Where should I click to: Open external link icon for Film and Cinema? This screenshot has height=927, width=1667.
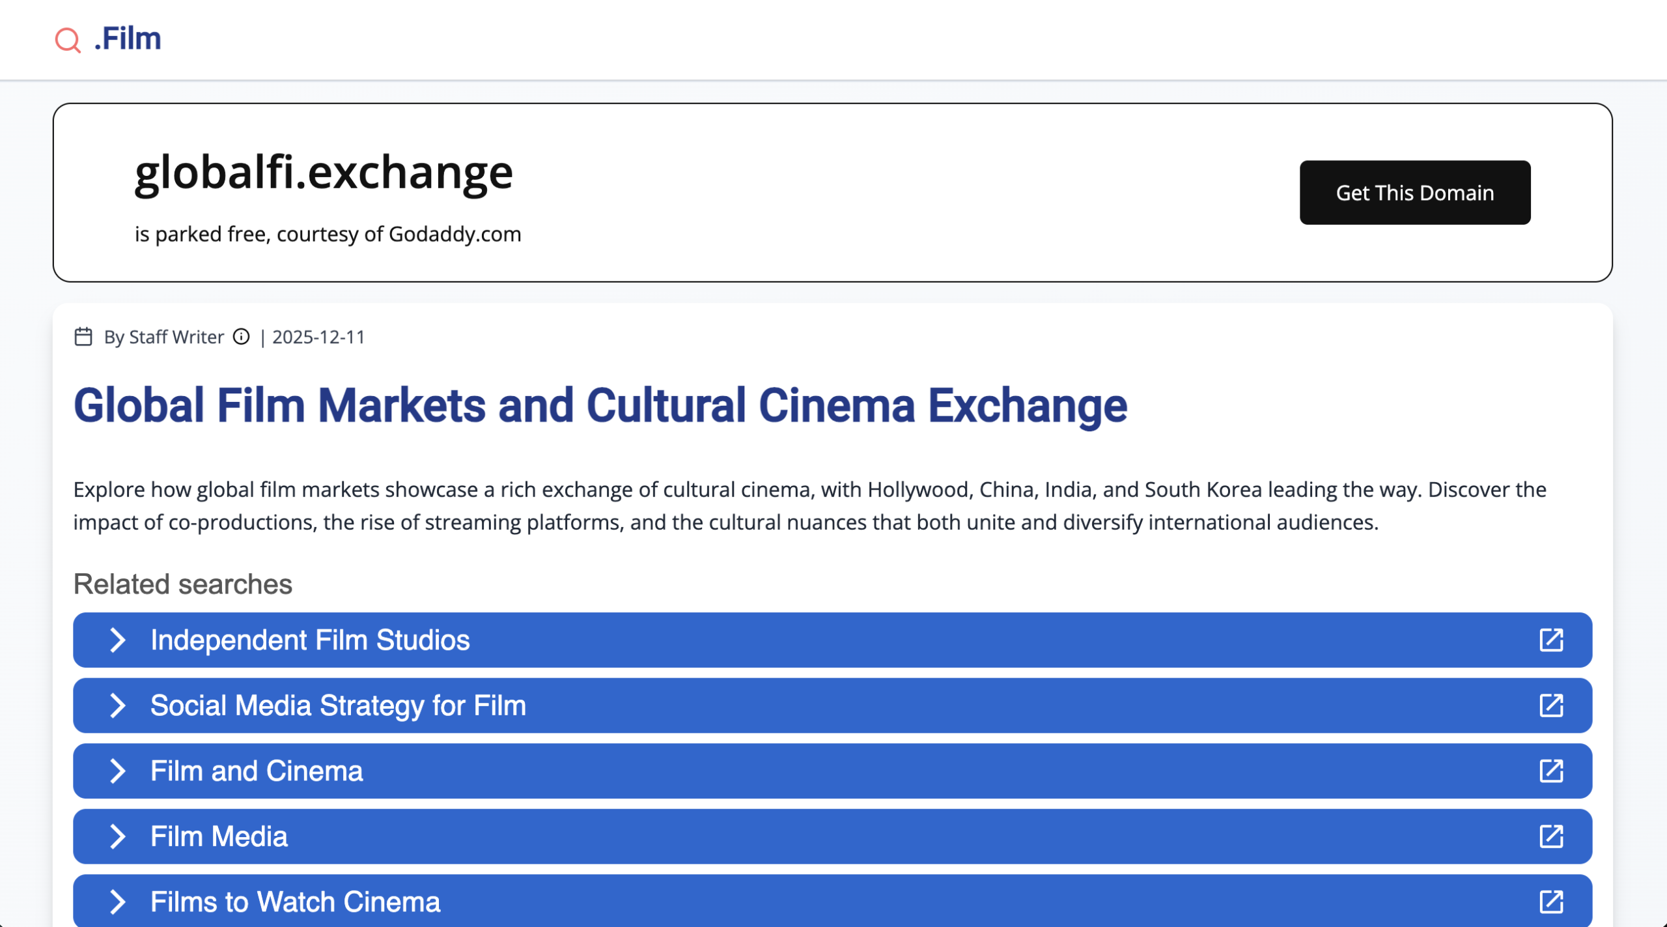click(x=1552, y=771)
